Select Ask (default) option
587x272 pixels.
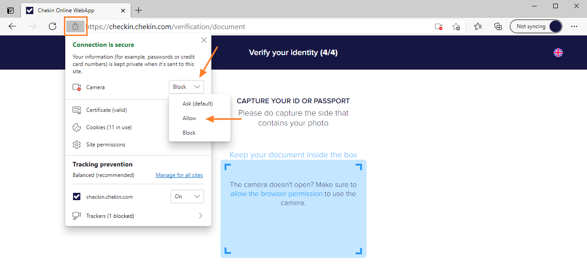[x=198, y=104]
